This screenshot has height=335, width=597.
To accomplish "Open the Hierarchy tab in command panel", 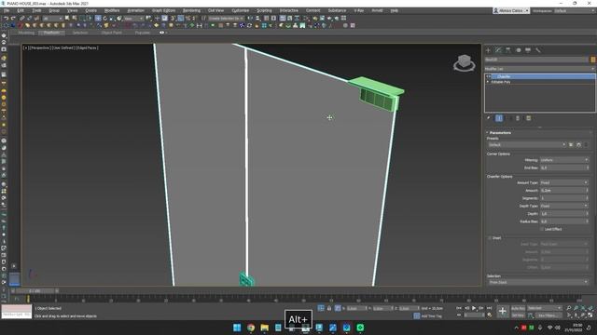I will (508, 49).
